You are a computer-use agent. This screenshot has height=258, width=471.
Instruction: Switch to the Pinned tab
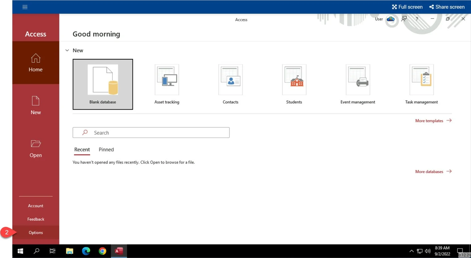(x=106, y=150)
